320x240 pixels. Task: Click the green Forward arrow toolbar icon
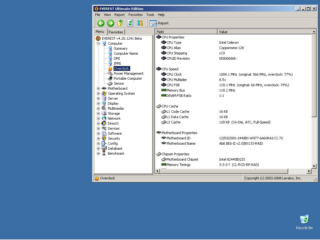(111, 23)
